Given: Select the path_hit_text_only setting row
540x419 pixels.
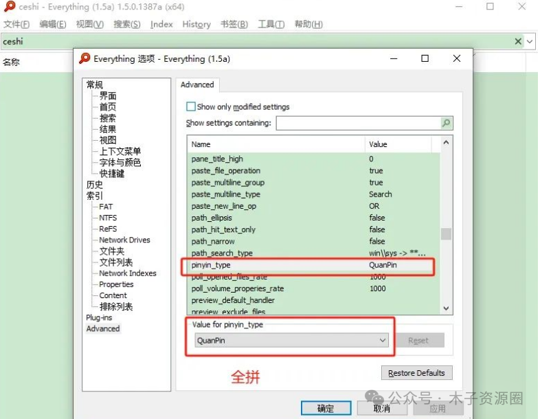Looking at the screenshot, I should [x=314, y=229].
